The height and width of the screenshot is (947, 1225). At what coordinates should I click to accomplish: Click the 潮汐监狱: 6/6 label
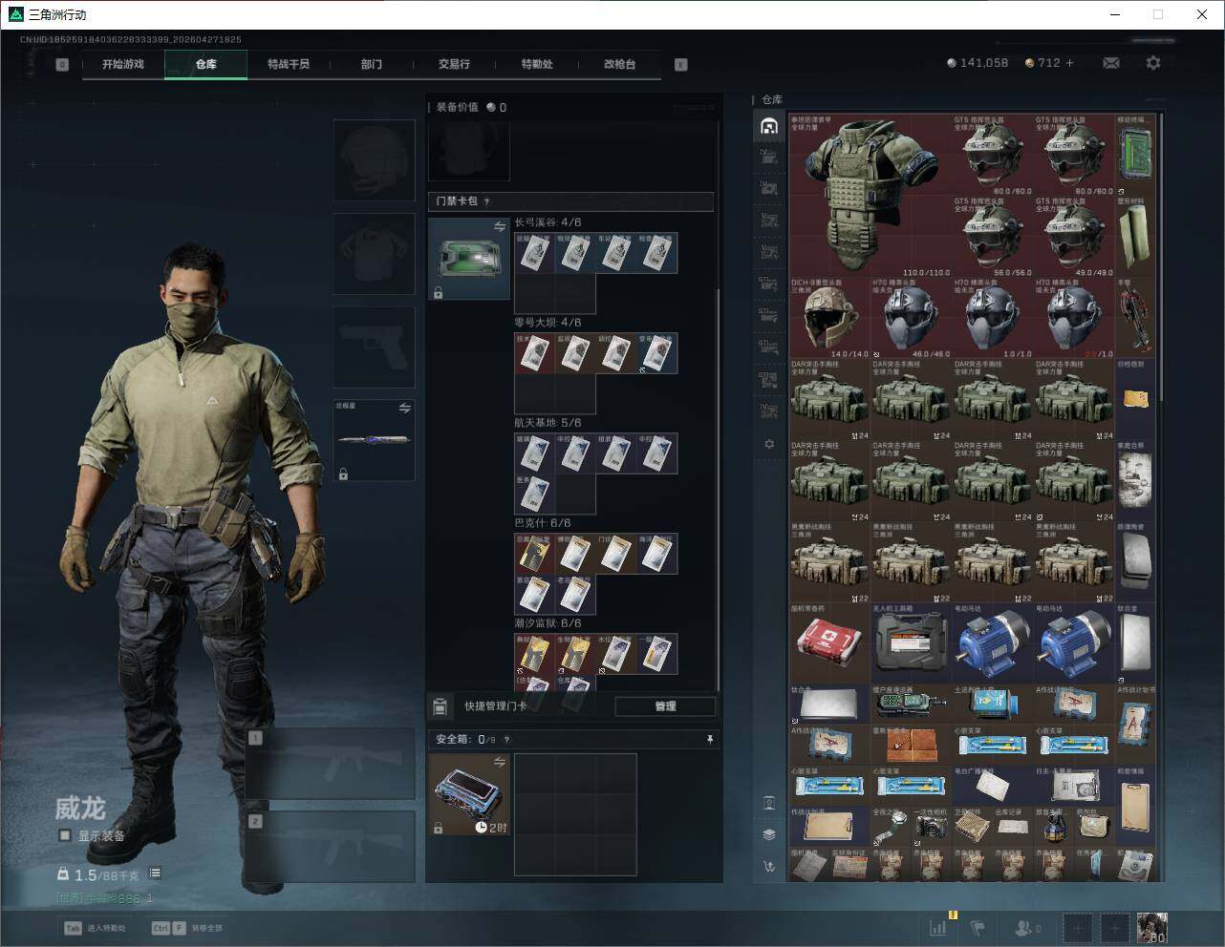pos(548,623)
